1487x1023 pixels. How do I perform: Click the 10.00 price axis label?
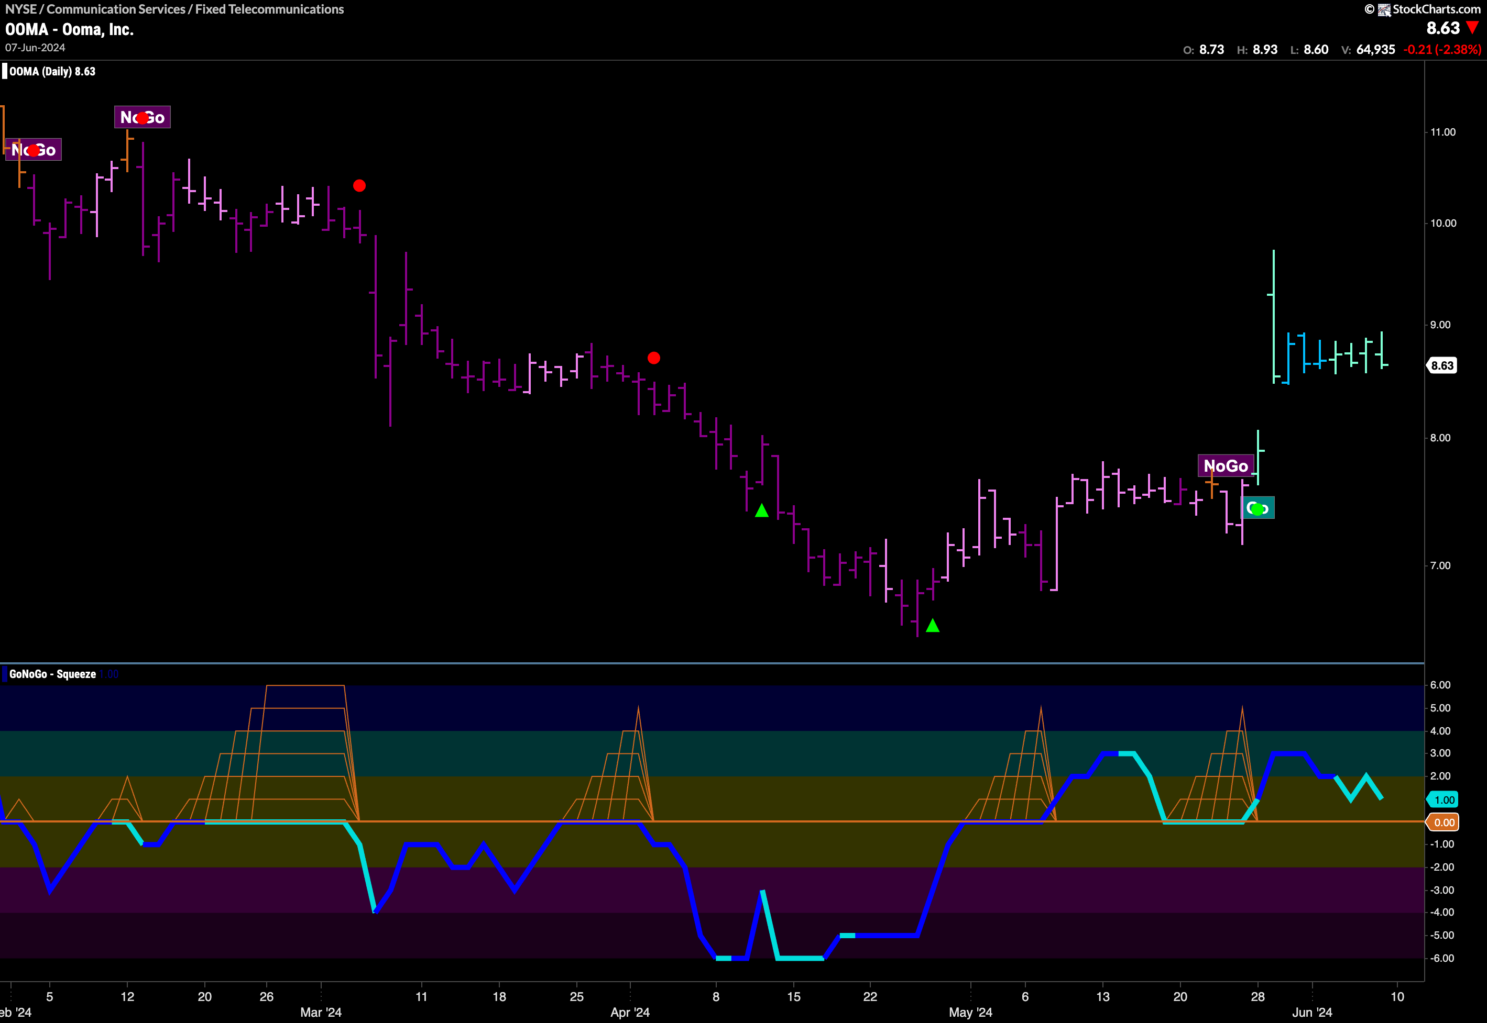pyautogui.click(x=1443, y=224)
